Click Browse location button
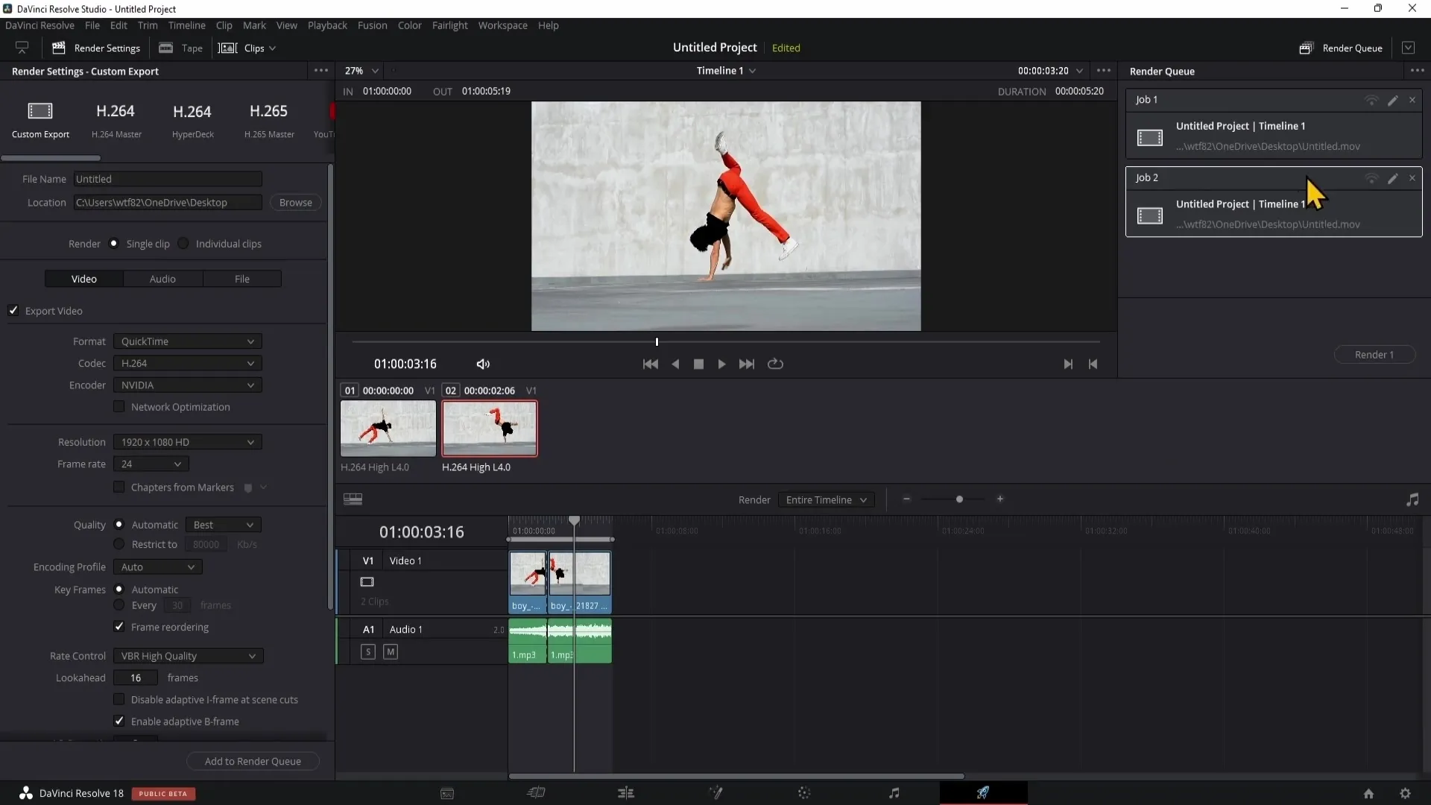The image size is (1431, 805). click(295, 201)
